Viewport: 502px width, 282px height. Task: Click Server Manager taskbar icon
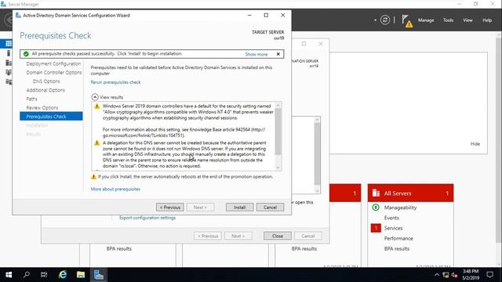(x=98, y=275)
